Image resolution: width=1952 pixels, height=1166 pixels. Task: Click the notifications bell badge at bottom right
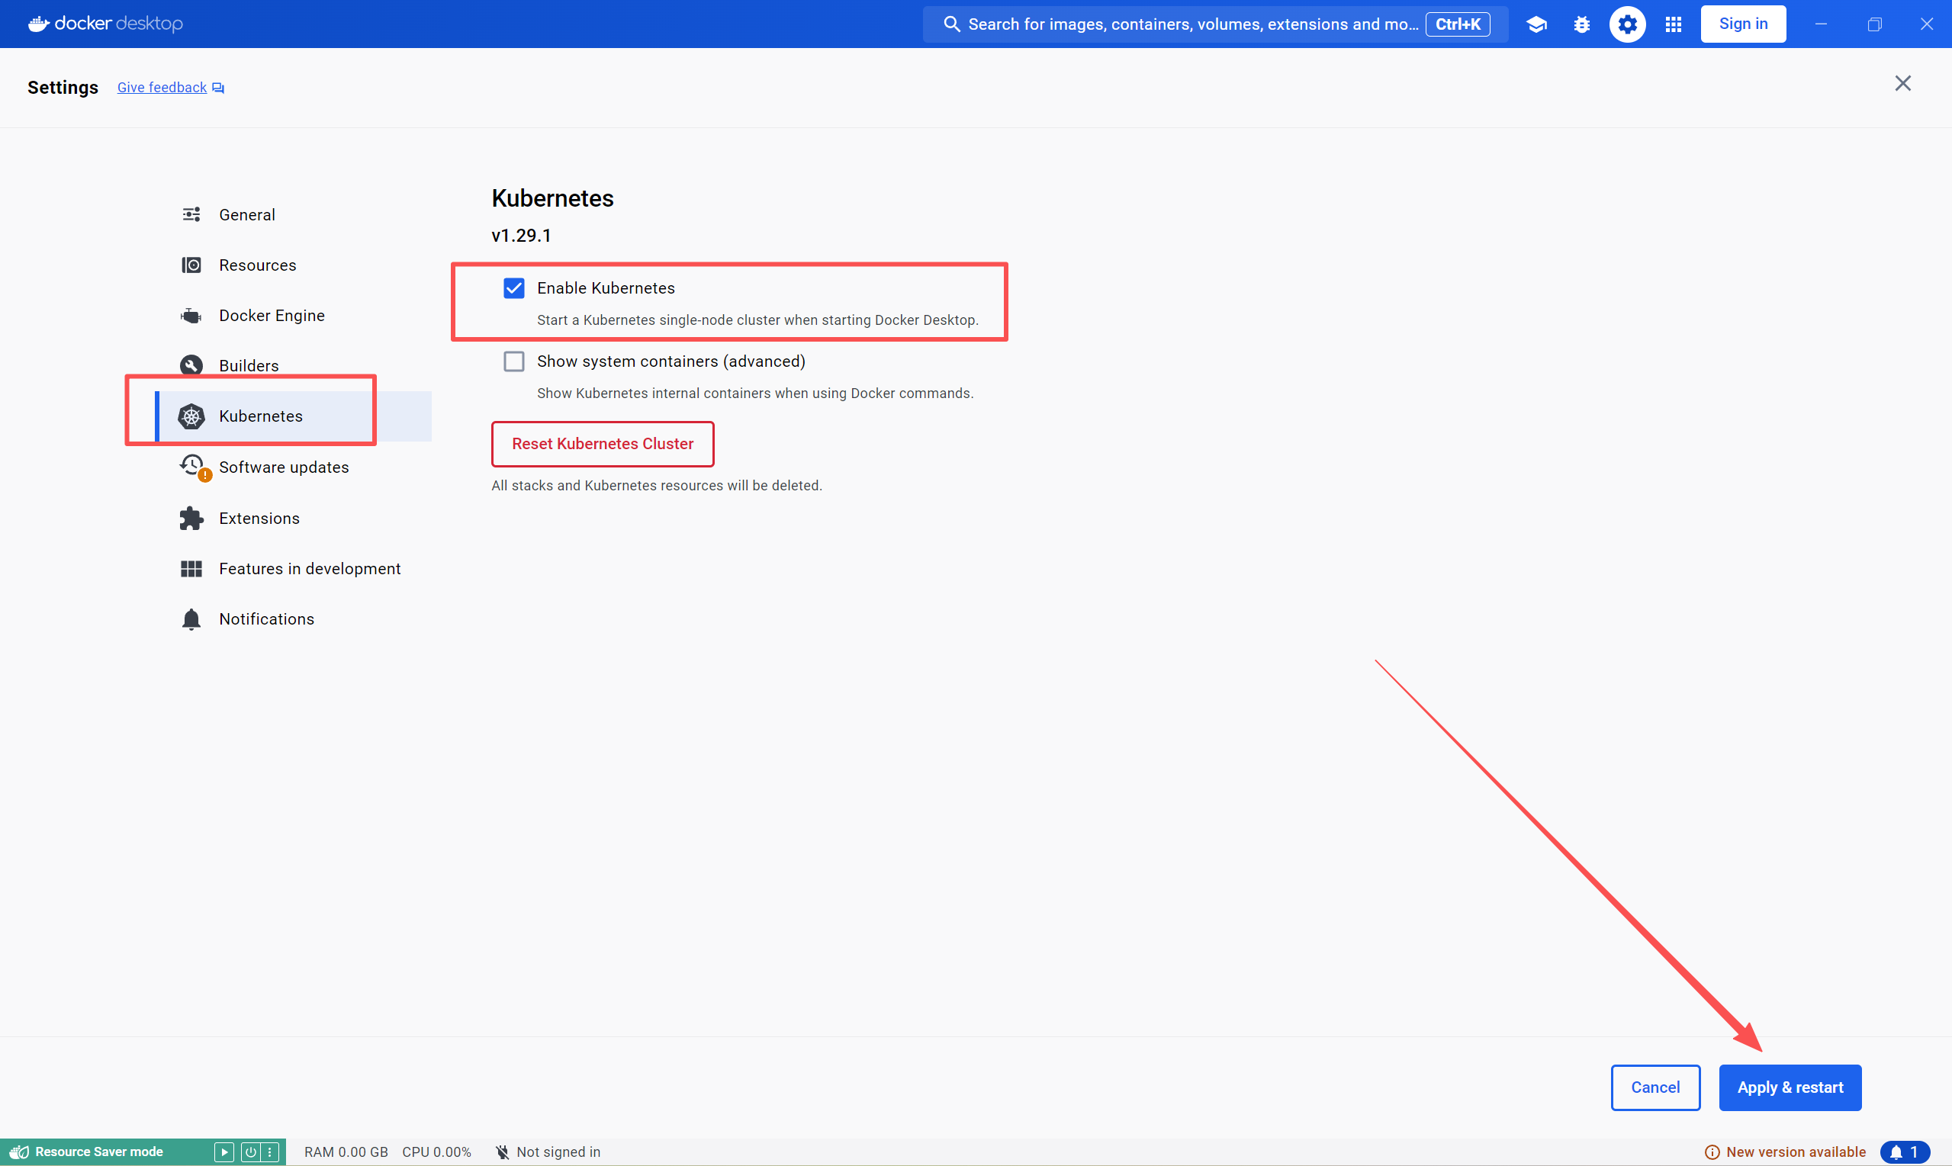pyautogui.click(x=1905, y=1152)
